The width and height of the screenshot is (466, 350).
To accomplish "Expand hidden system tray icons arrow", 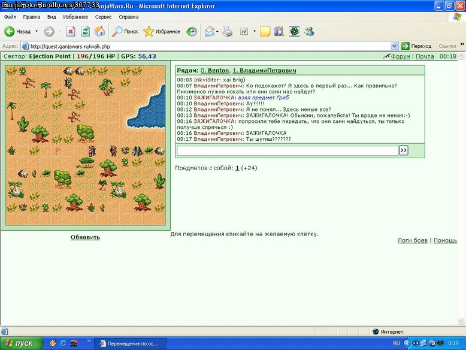I will (406, 343).
